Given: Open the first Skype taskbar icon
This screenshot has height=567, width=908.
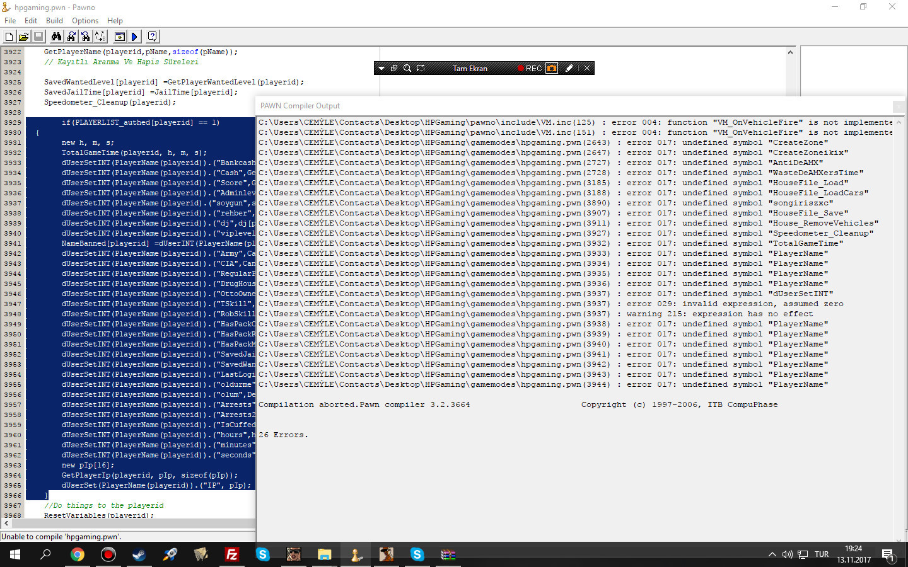Looking at the screenshot, I should point(263,554).
